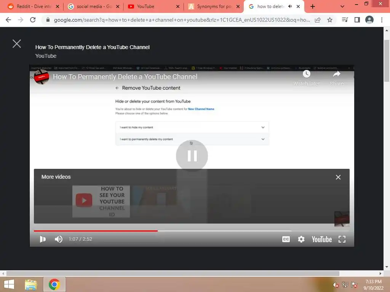Click the Watch later clock icon
The image size is (390, 292).
(x=307, y=74)
